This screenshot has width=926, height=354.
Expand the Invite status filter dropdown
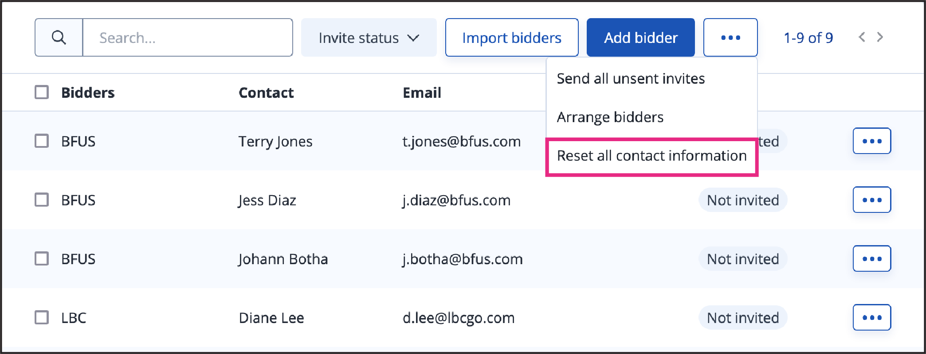(369, 38)
